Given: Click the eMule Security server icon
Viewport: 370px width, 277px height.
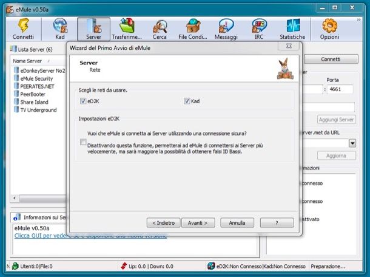Looking at the screenshot, I should pos(16,78).
